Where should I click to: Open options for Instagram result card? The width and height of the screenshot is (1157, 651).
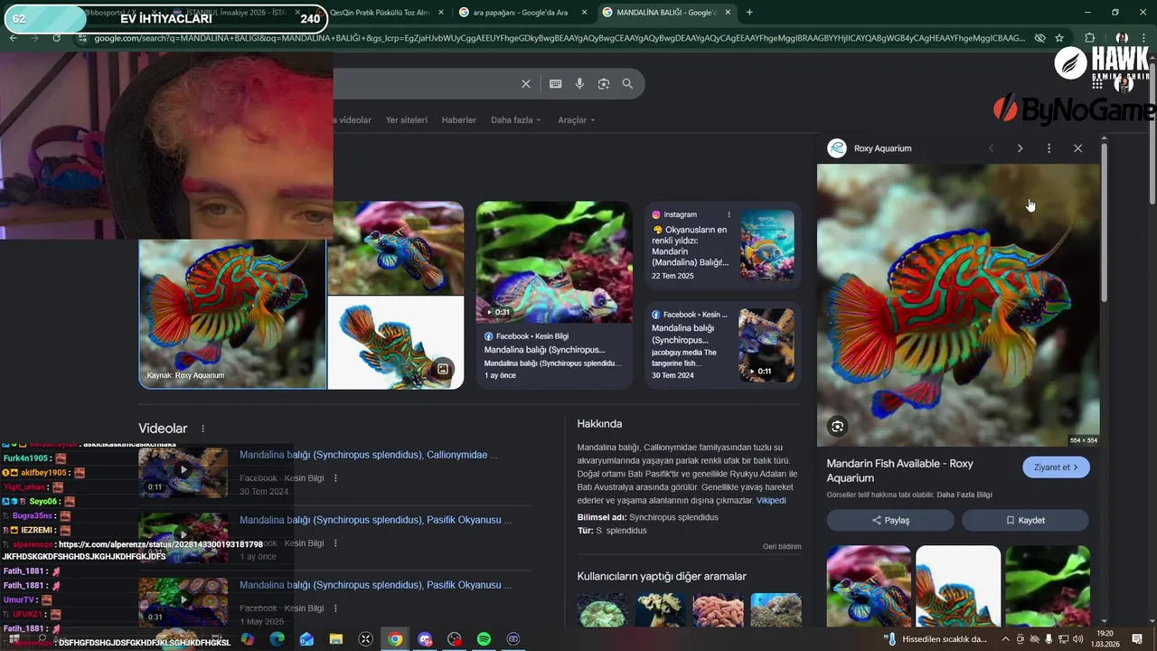tap(729, 214)
